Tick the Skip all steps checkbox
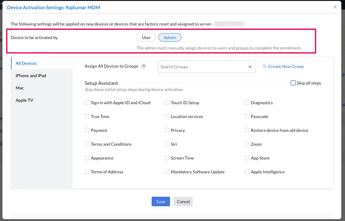The image size is (345, 221). [293, 83]
